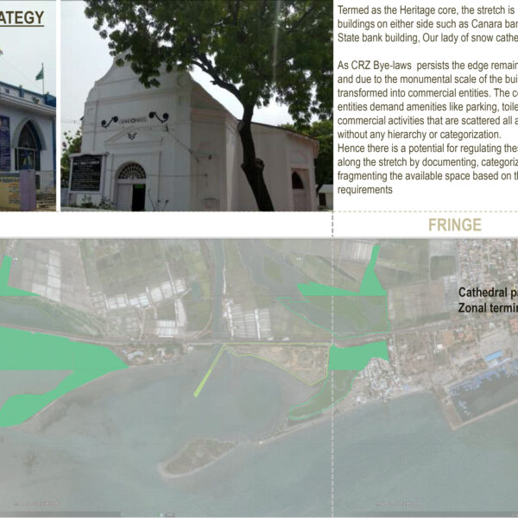Click the green flag above blue building
The width and height of the screenshot is (518, 518).
(39, 74)
